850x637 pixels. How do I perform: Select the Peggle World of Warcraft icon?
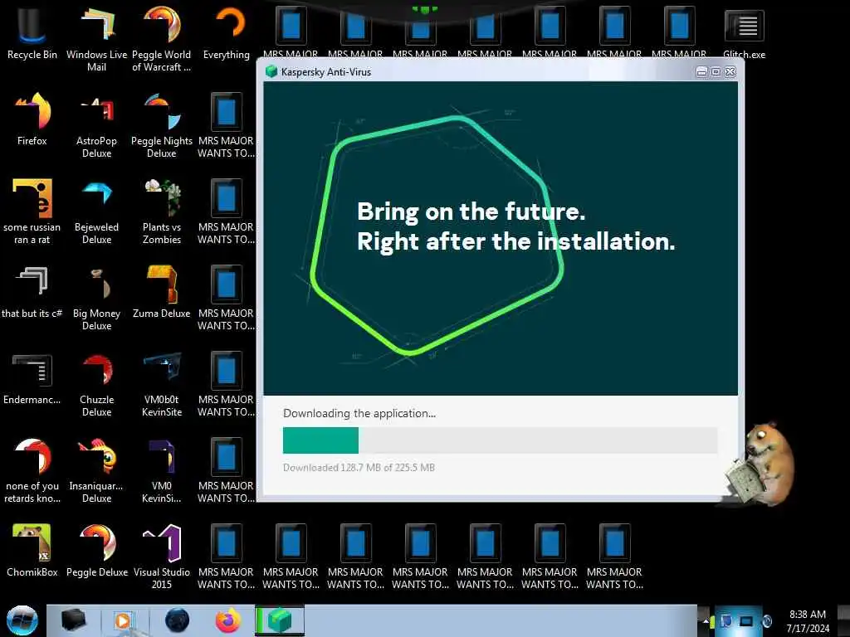tap(162, 39)
